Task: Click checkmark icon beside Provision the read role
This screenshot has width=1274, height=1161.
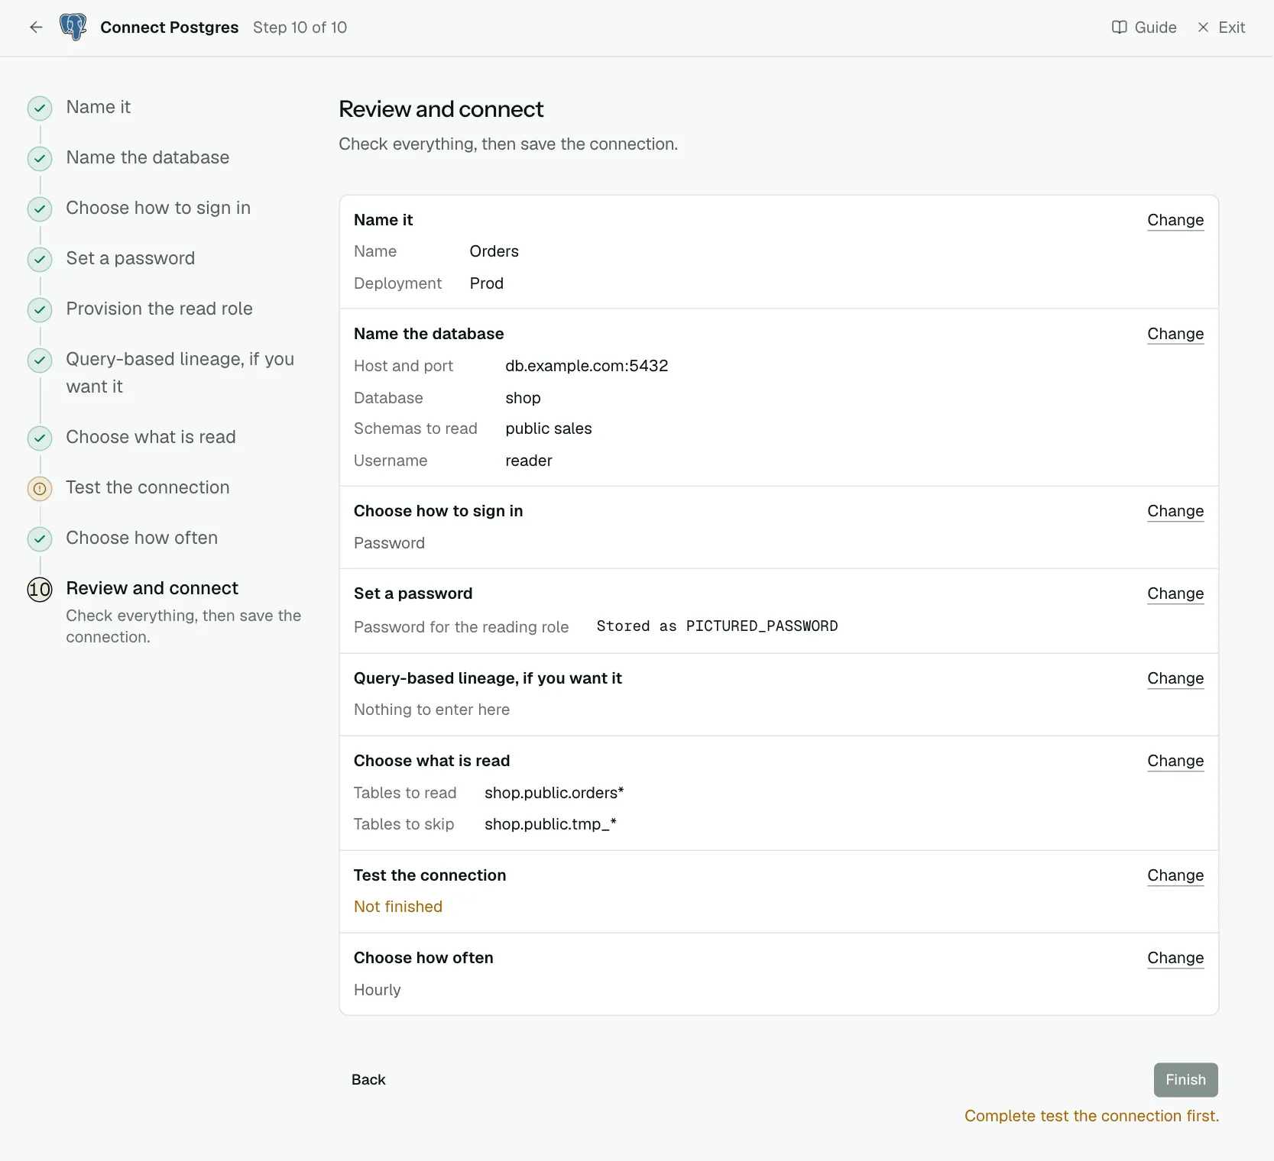Action: pyautogui.click(x=40, y=310)
